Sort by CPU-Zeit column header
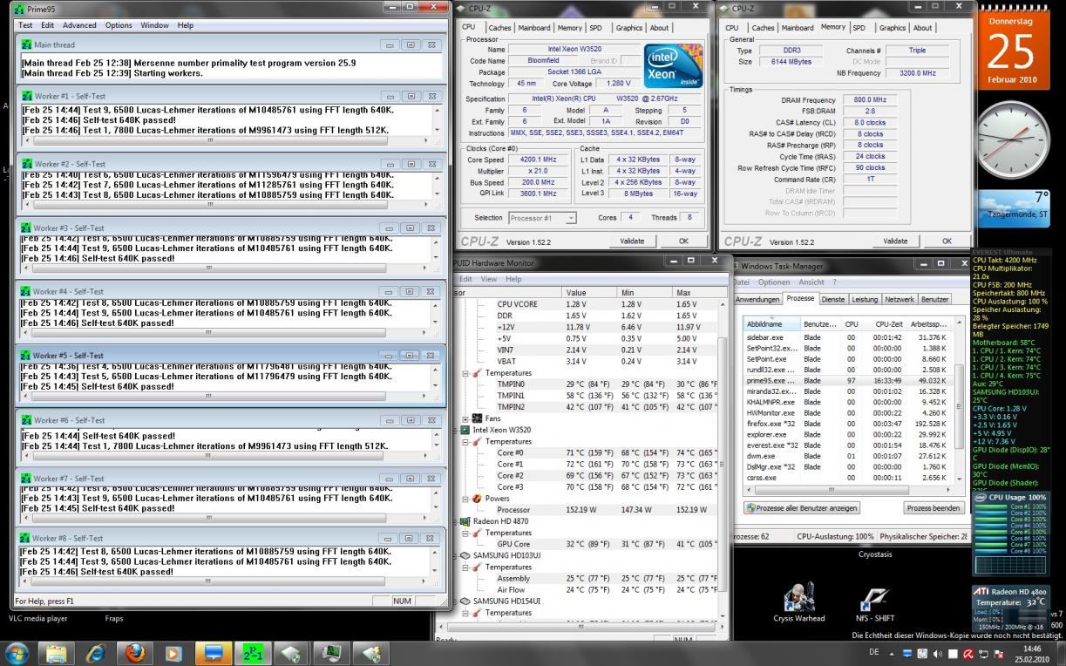1066x666 pixels. [888, 323]
